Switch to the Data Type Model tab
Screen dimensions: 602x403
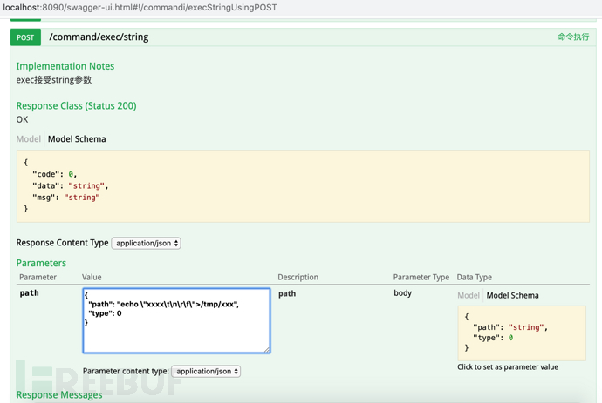pyautogui.click(x=469, y=295)
